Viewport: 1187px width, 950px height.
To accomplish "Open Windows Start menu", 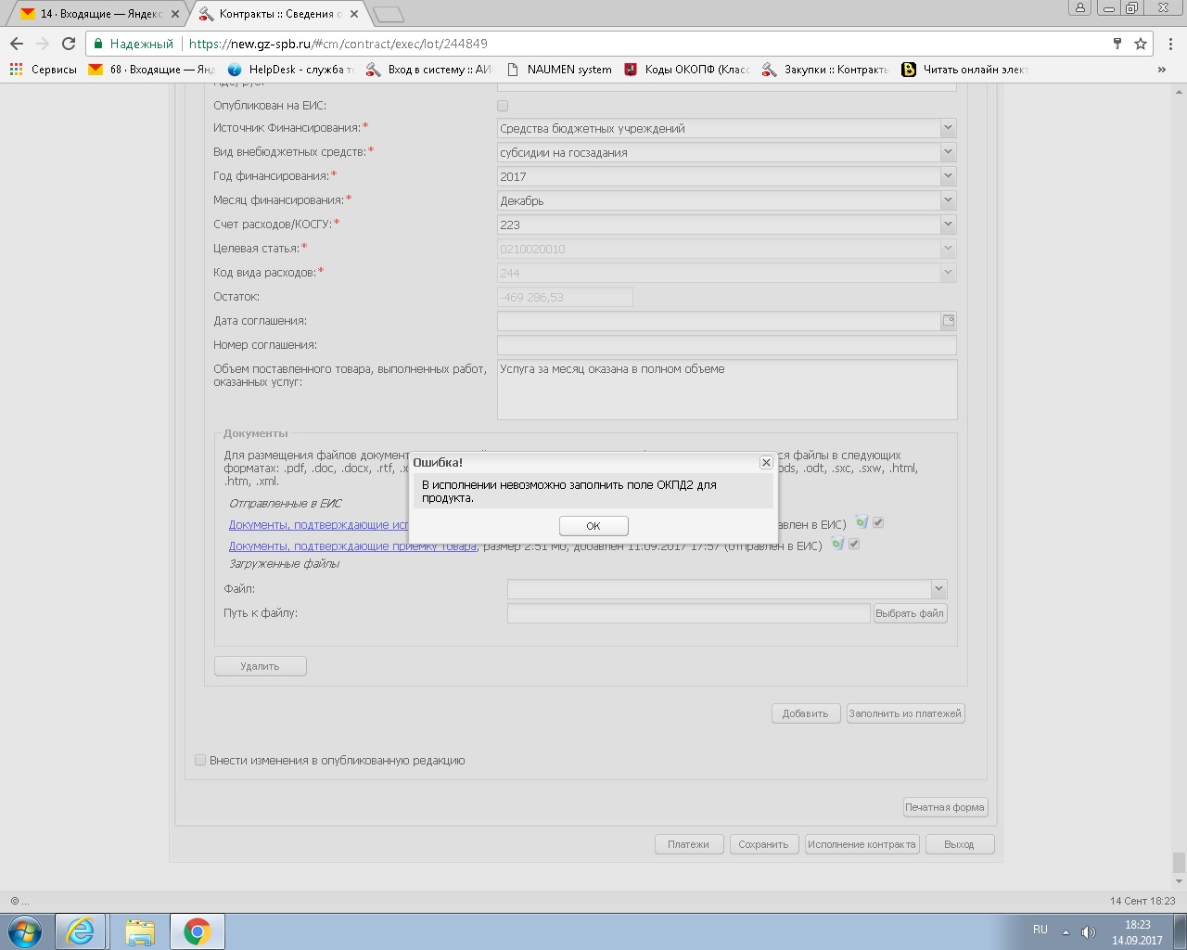I will point(25,931).
